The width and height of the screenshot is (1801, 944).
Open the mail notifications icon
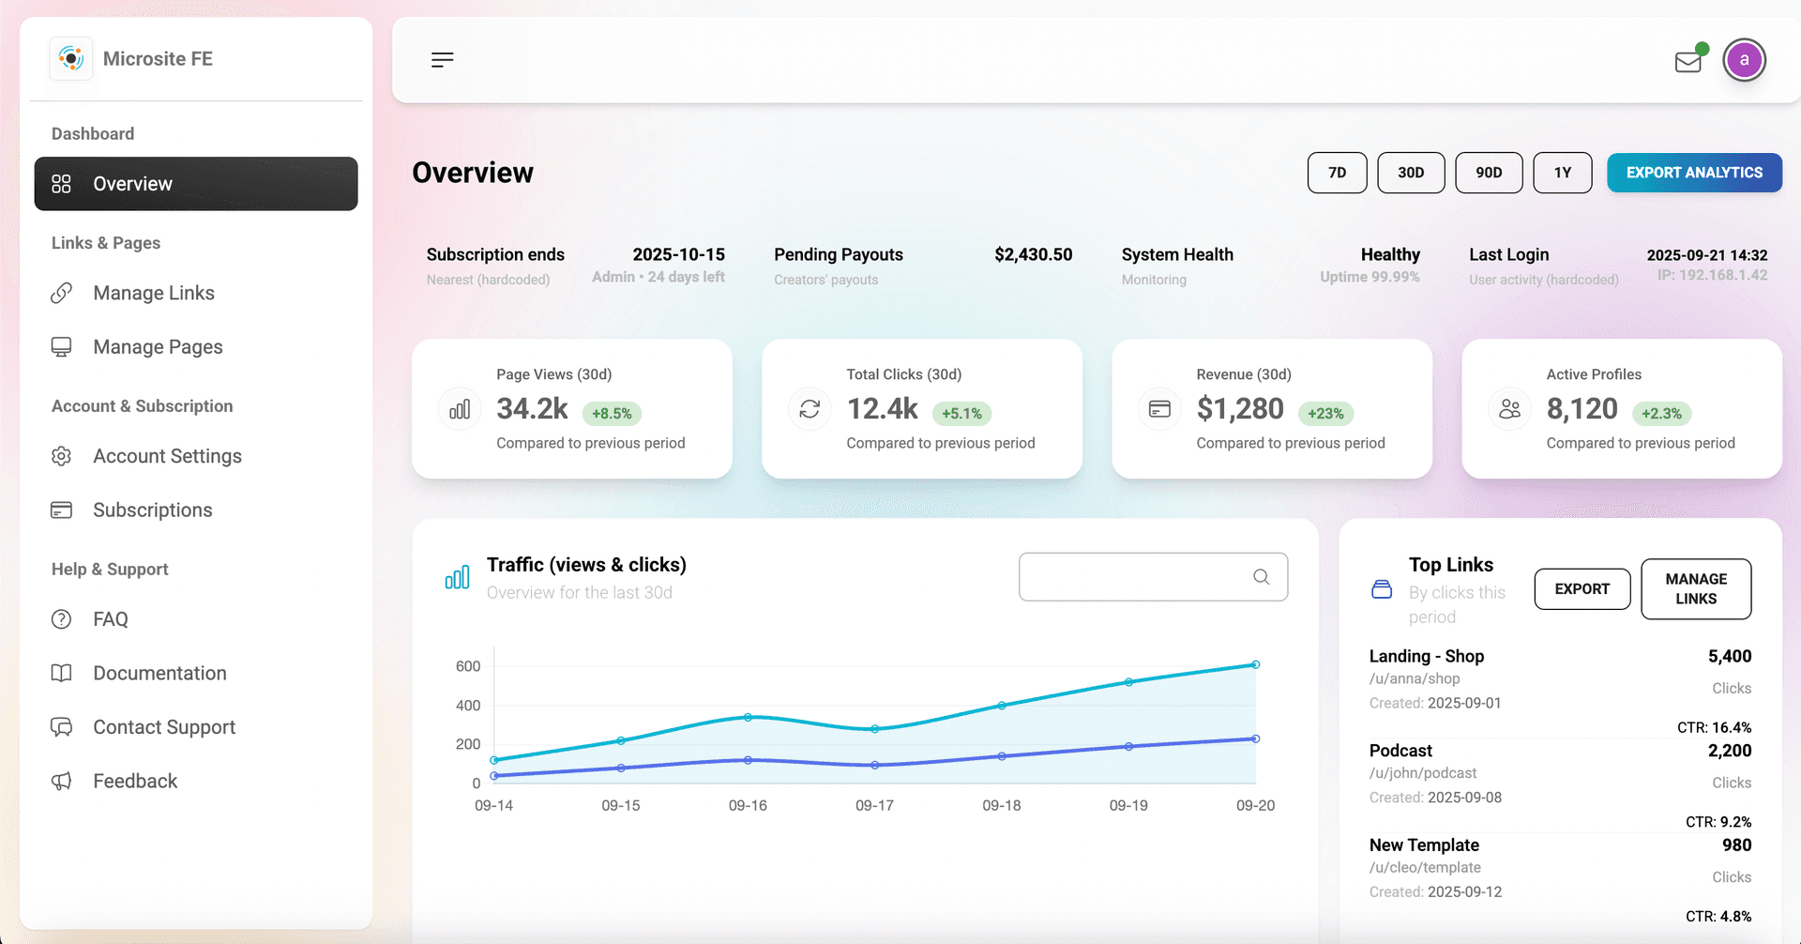(x=1688, y=62)
